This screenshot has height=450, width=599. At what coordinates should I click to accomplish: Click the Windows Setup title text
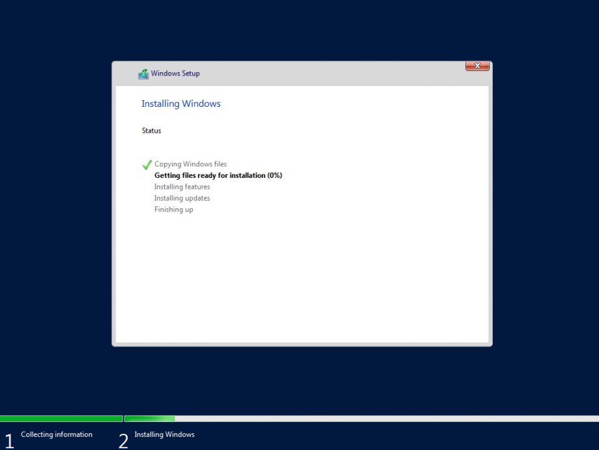click(x=175, y=74)
